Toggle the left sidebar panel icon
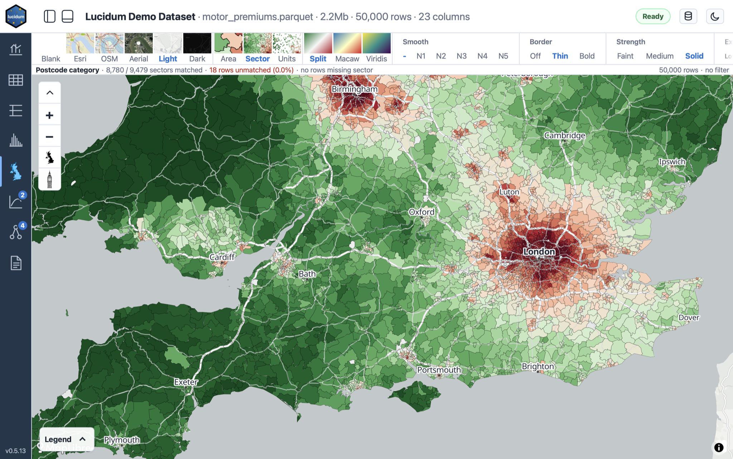 pyautogui.click(x=49, y=16)
